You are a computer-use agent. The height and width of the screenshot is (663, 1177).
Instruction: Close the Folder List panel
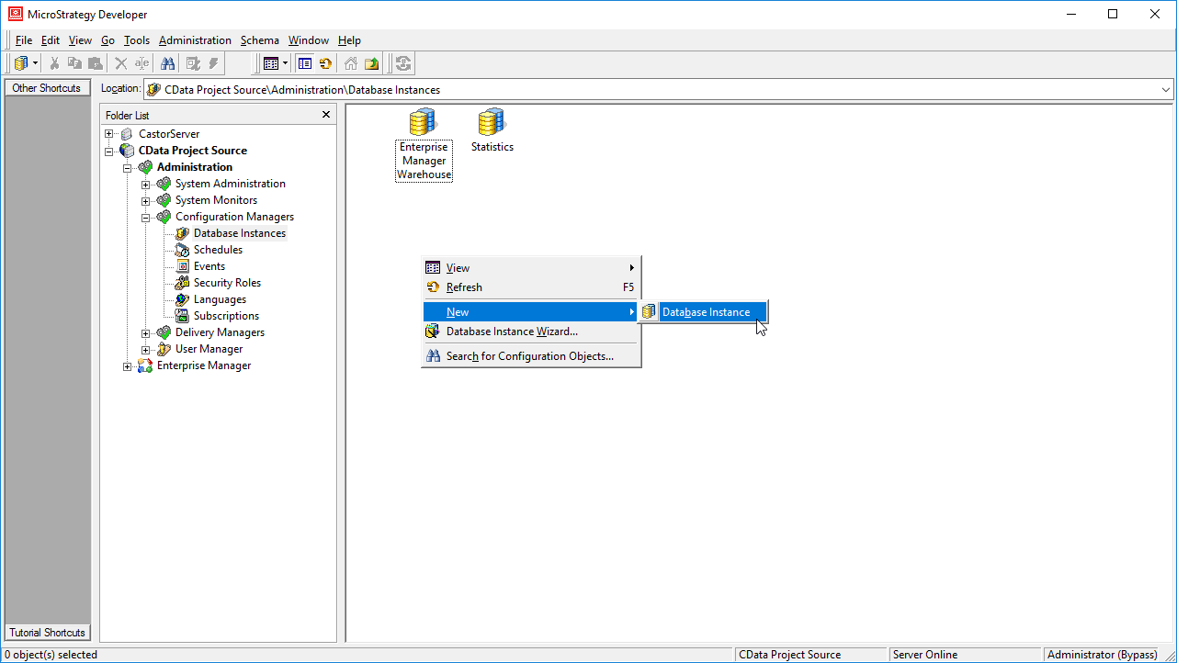click(325, 115)
